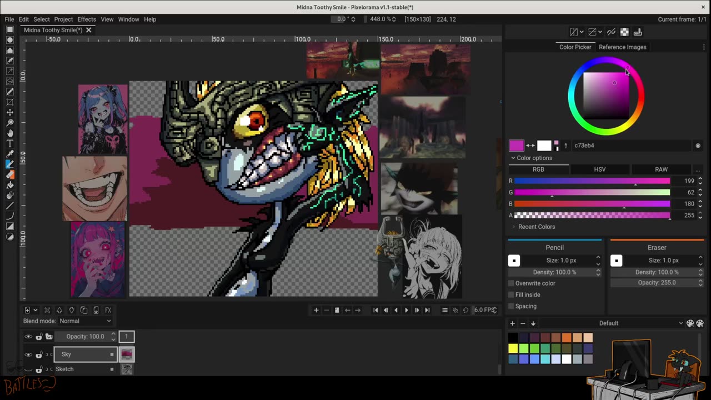The width and height of the screenshot is (711, 400).
Task: Select the Eraser tool in toolbar
Action: point(10,175)
